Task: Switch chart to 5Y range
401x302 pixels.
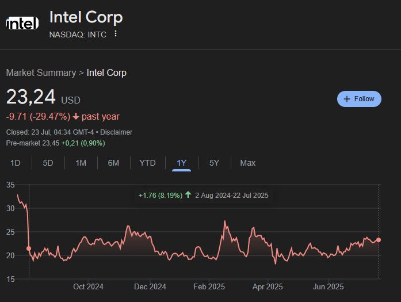Action: pyautogui.click(x=214, y=163)
